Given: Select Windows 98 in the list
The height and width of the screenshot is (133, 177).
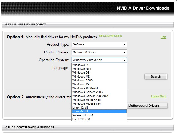Looking at the screenshot, I should tap(99, 73).
